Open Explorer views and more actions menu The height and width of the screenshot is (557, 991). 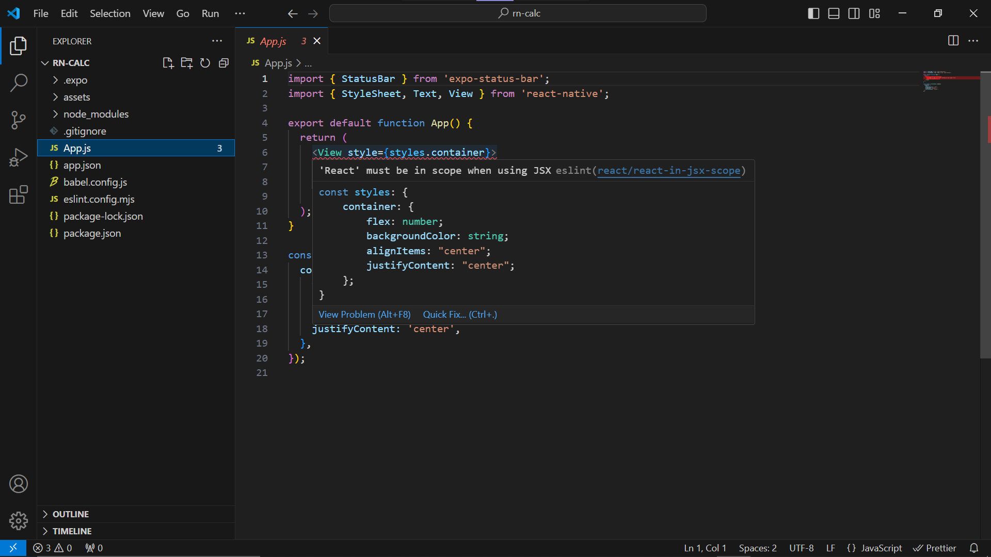217,41
